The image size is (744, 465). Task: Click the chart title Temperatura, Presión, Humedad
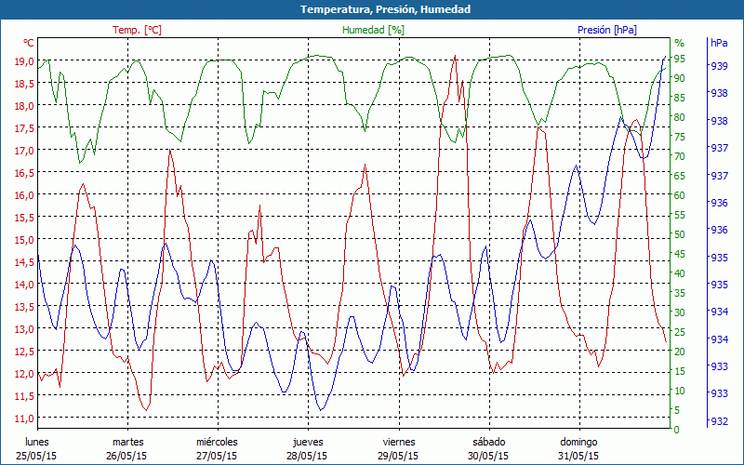372,9
